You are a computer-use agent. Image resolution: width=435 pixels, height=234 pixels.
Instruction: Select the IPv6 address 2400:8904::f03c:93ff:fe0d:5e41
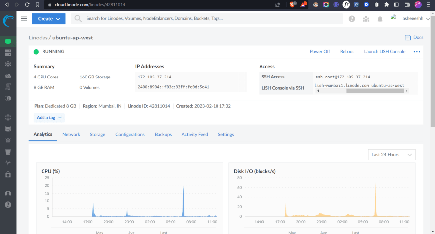174,87
